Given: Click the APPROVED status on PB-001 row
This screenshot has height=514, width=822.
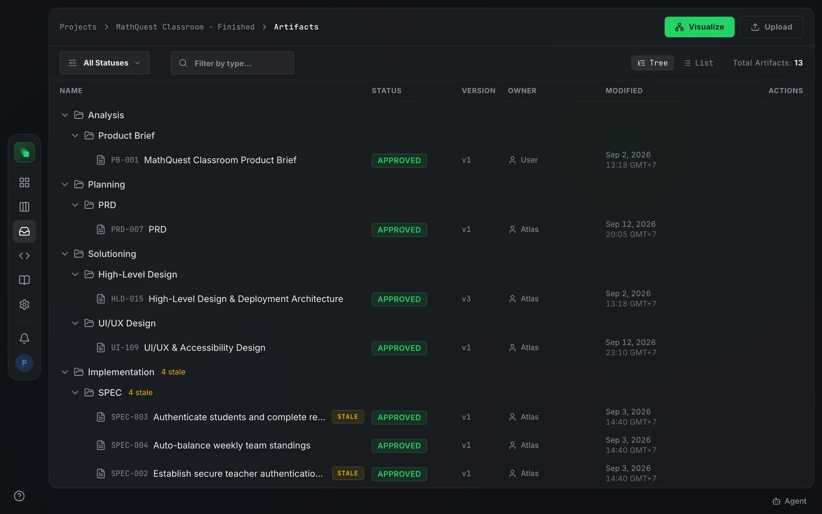Looking at the screenshot, I should point(399,161).
